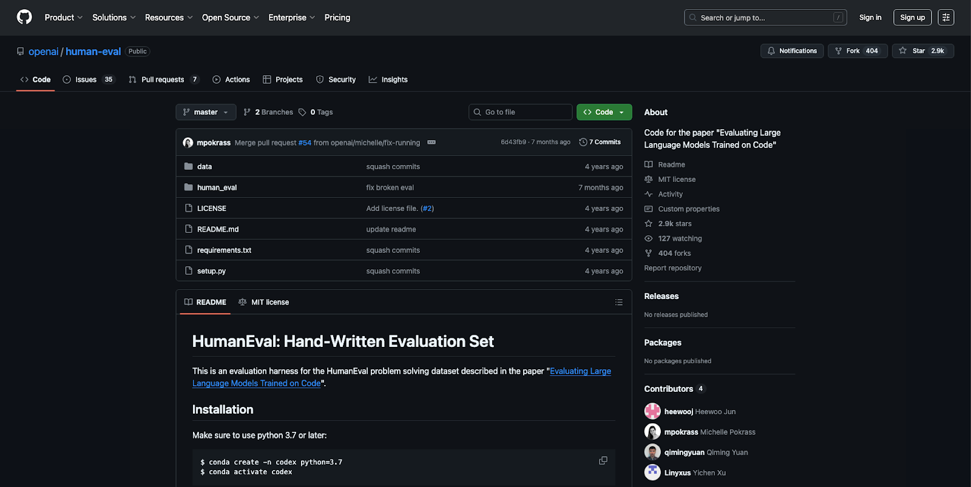
Task: Go to the Pricing page
Action: 337,18
